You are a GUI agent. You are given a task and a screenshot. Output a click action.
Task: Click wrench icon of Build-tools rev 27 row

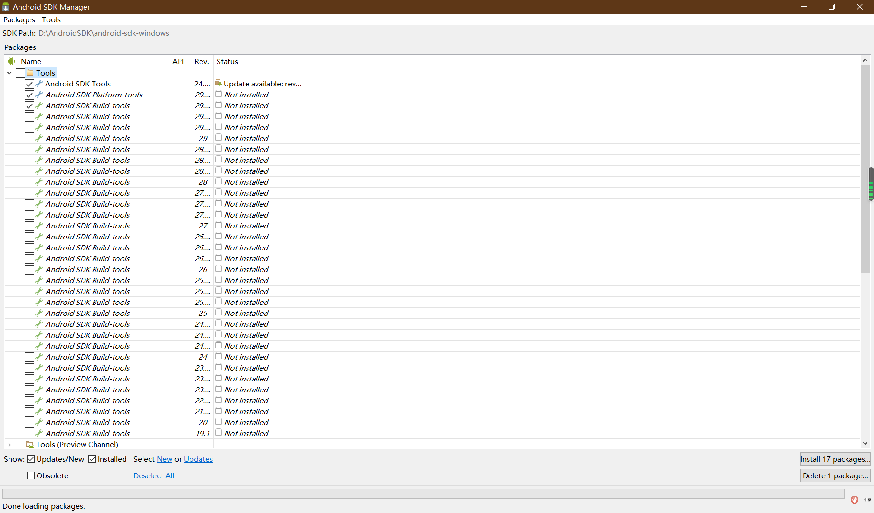coord(39,226)
